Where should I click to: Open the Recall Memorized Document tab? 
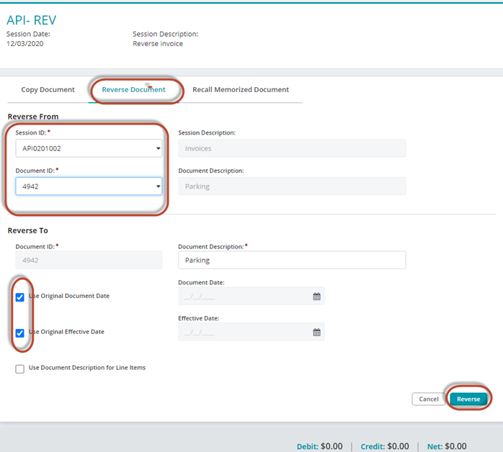tap(241, 90)
